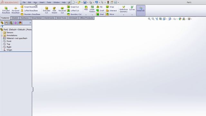Image resolution: width=206 pixels, height=116 pixels.
Task: Open Reference Geometry tools
Action: click(124, 9)
